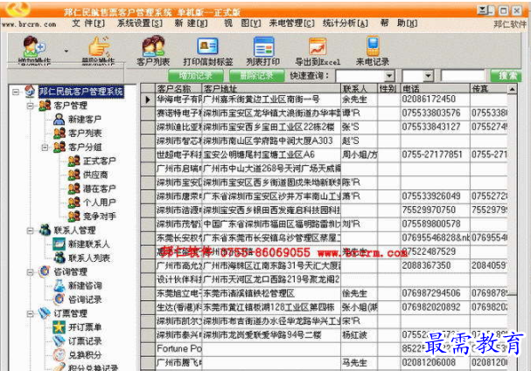This screenshot has height=371, width=531.
Task: Click phone cell 076987294506
Action: (x=435, y=293)
